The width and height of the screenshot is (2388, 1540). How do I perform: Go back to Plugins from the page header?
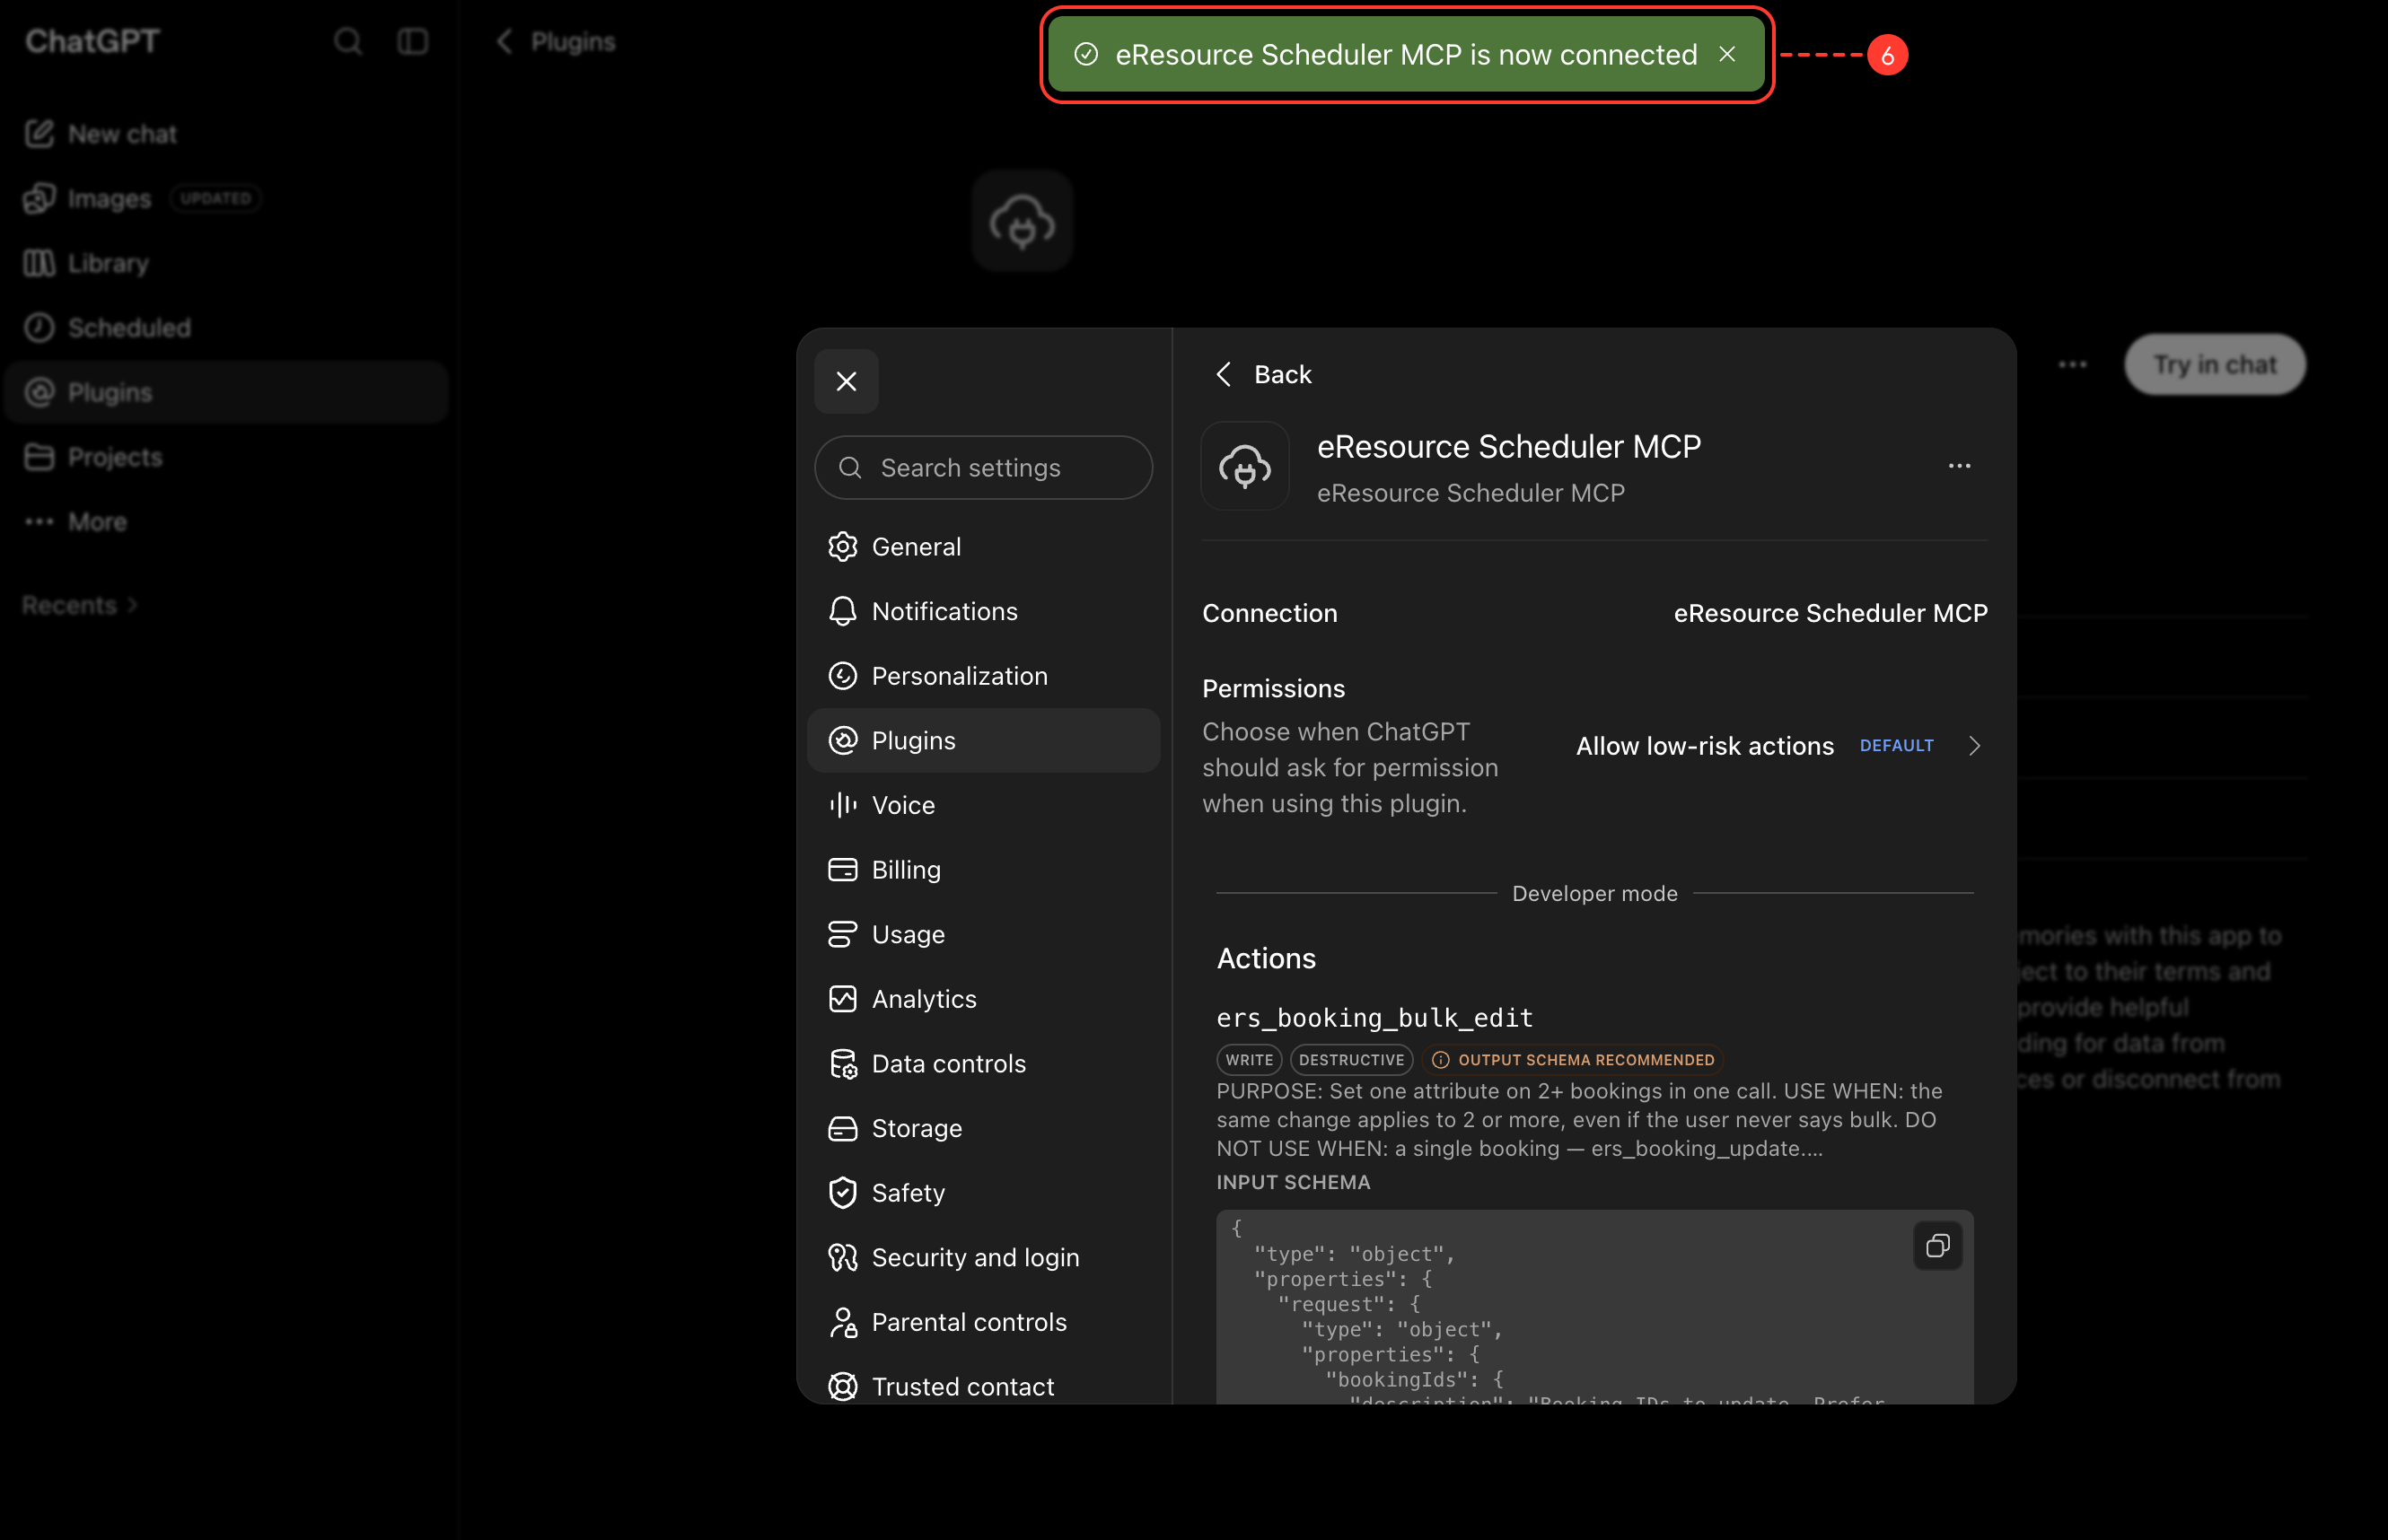click(557, 41)
